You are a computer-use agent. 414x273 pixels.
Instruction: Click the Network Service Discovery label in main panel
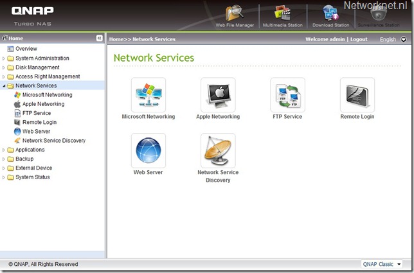pos(218,176)
